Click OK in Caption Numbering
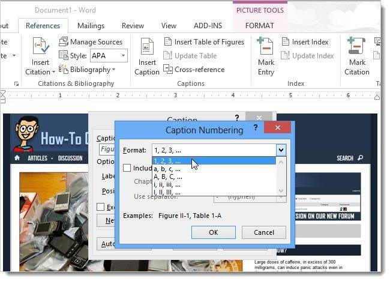The width and height of the screenshot is (390, 281). click(x=214, y=232)
